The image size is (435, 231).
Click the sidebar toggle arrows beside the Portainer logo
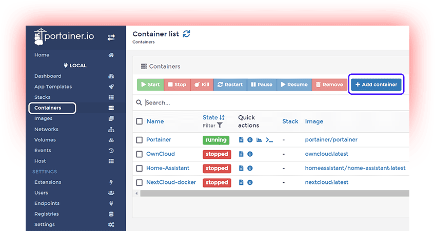click(111, 37)
